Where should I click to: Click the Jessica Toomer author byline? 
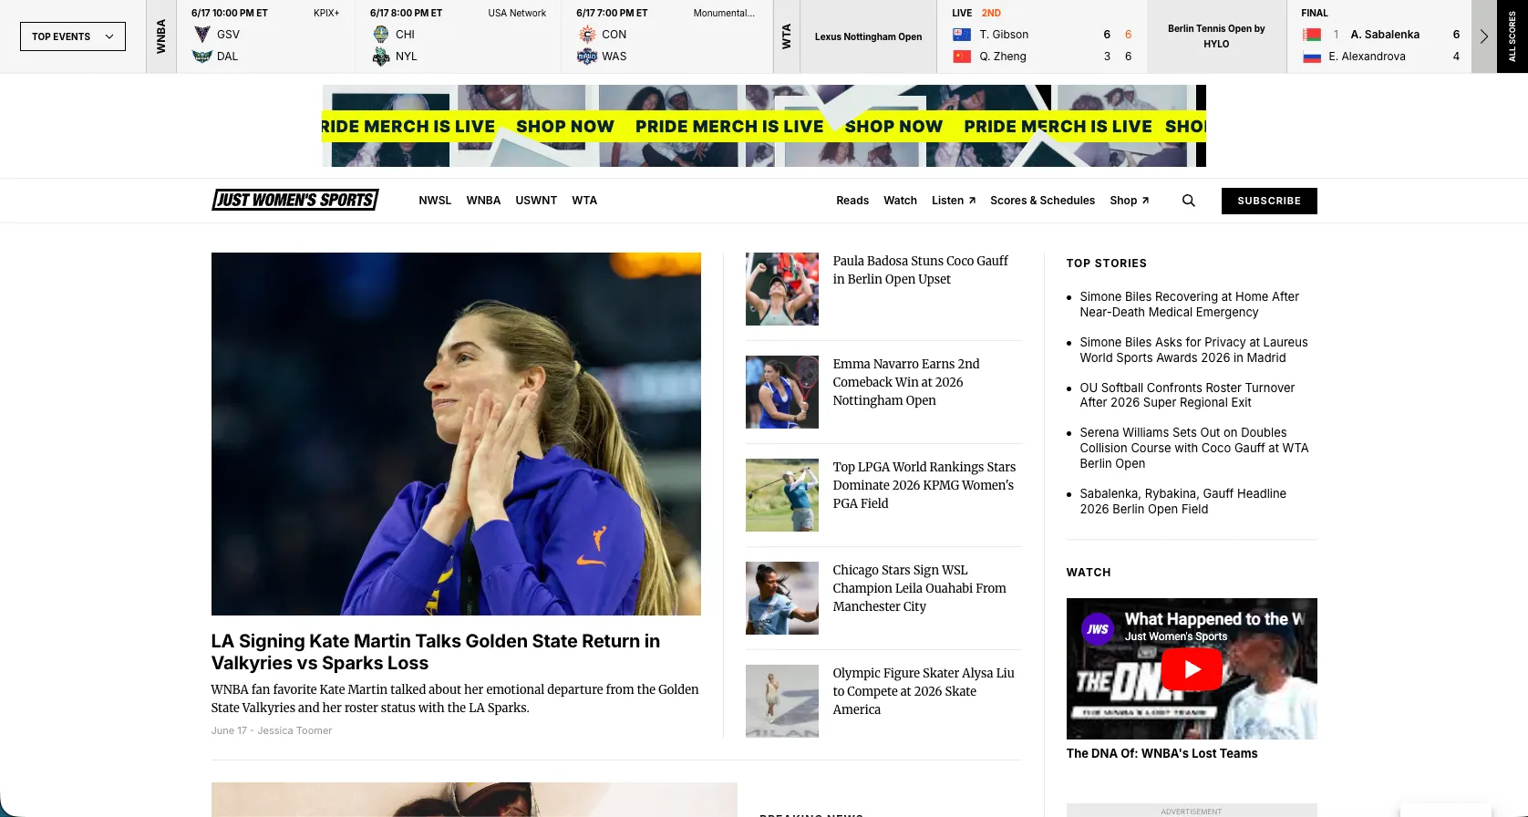click(x=294, y=730)
